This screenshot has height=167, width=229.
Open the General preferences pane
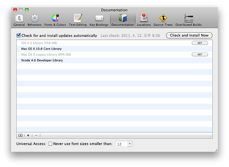(19, 20)
